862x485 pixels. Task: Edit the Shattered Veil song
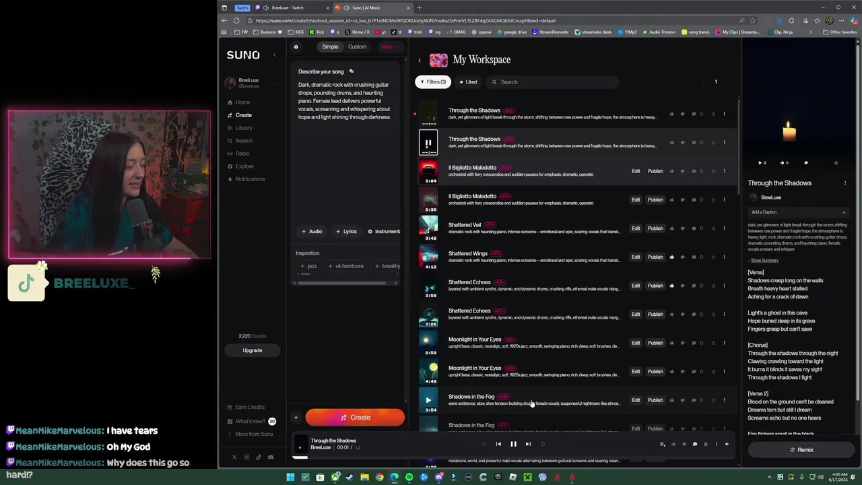636,228
